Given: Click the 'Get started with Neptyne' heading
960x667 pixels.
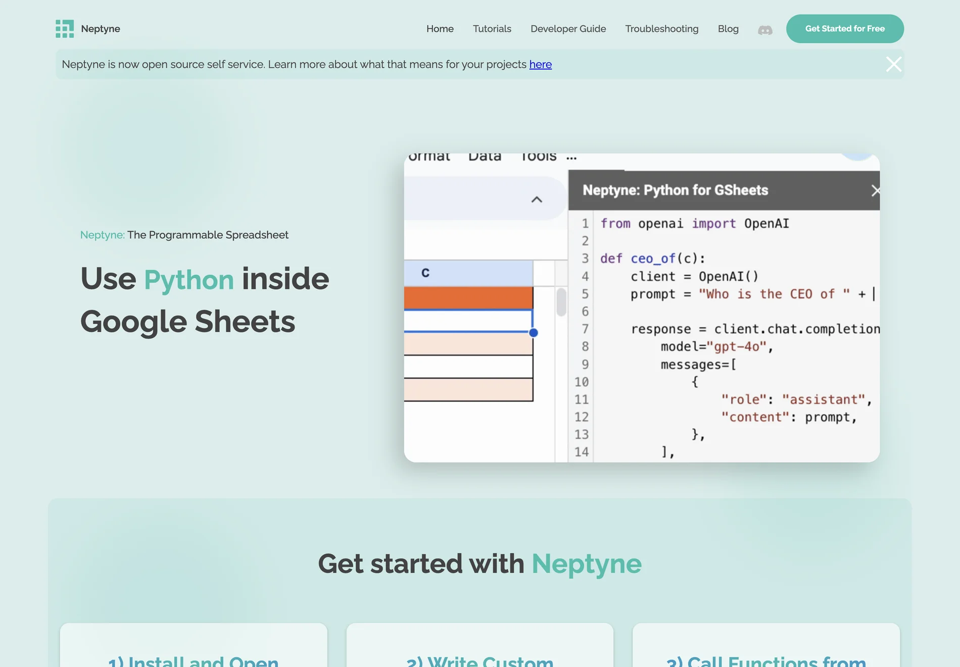Looking at the screenshot, I should [479, 563].
